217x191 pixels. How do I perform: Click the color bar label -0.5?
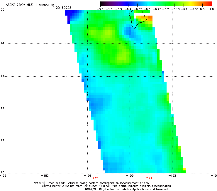pos(118,9)
